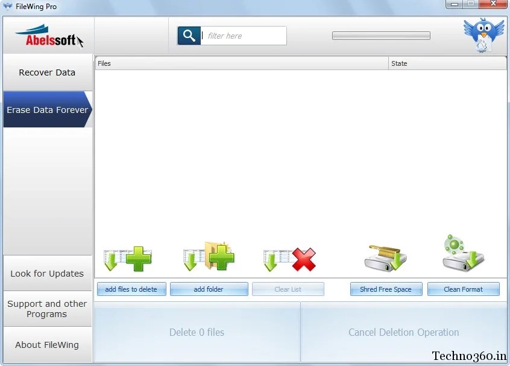Maximize the FileWing Pro window
This screenshot has height=366, width=510.
pyautogui.click(x=471, y=4)
